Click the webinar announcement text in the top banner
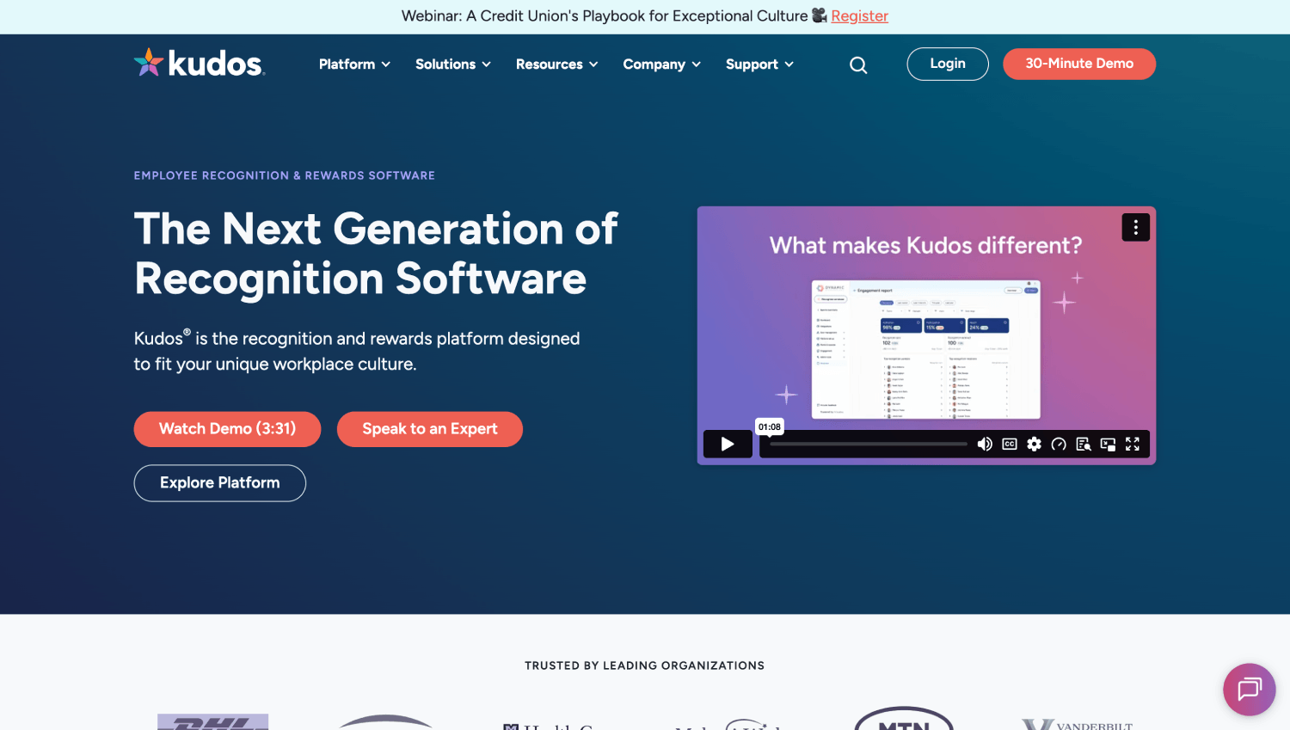 pyautogui.click(x=605, y=16)
